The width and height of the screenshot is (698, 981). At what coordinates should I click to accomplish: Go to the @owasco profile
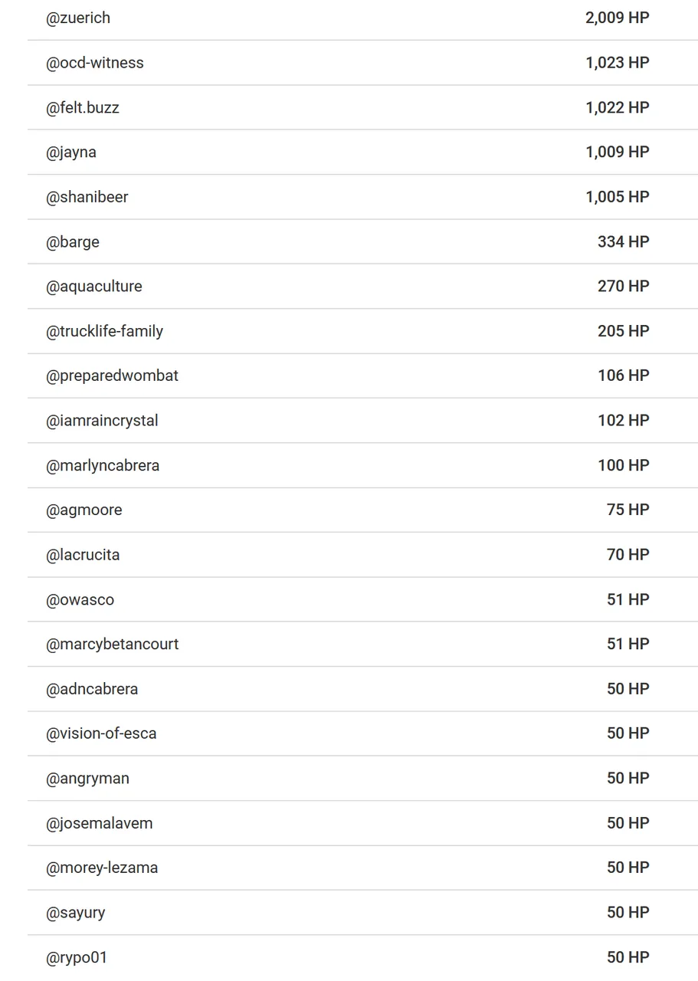80,599
